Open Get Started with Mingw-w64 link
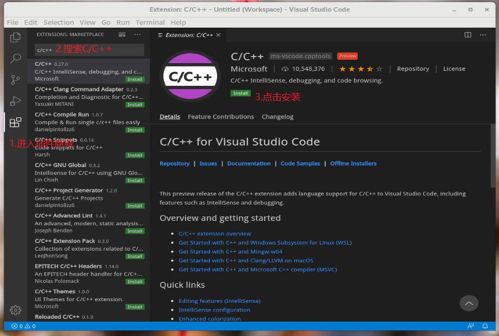499x336 pixels. click(x=230, y=251)
